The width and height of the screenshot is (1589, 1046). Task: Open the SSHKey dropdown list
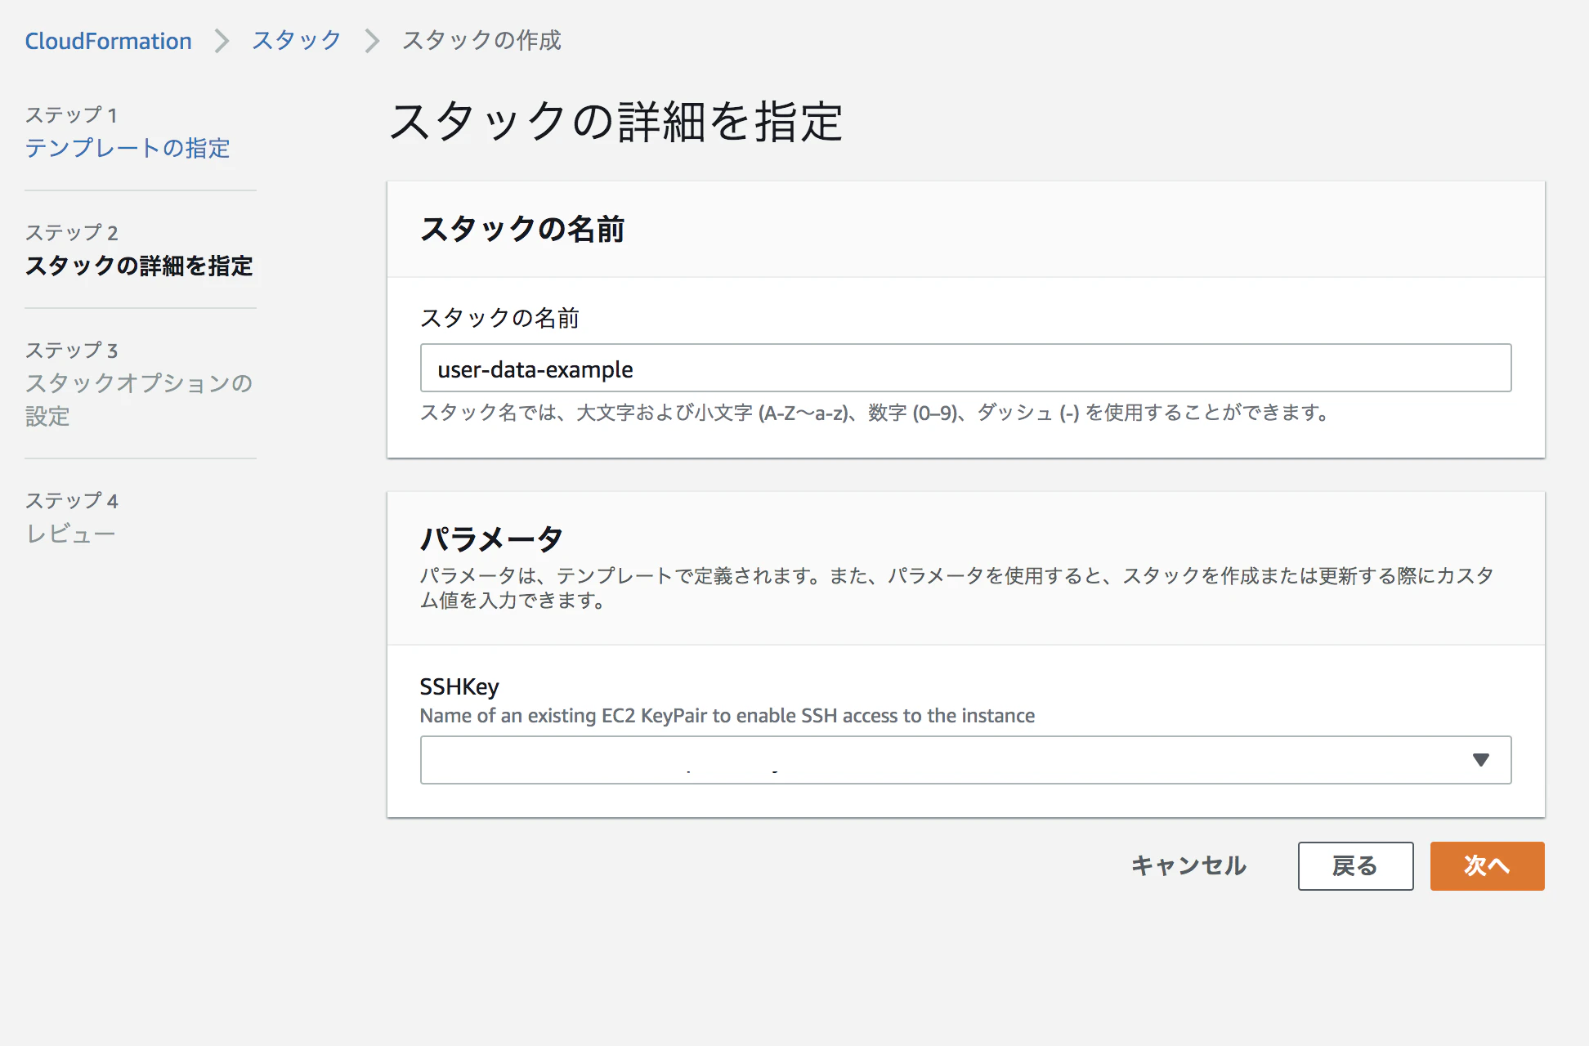pyautogui.click(x=965, y=760)
